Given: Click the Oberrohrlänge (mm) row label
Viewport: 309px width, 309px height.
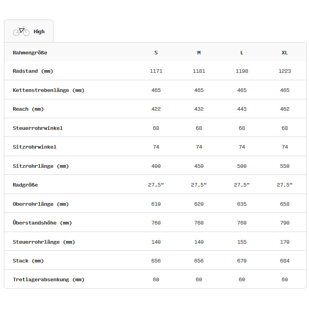Looking at the screenshot, I should coord(41,204).
